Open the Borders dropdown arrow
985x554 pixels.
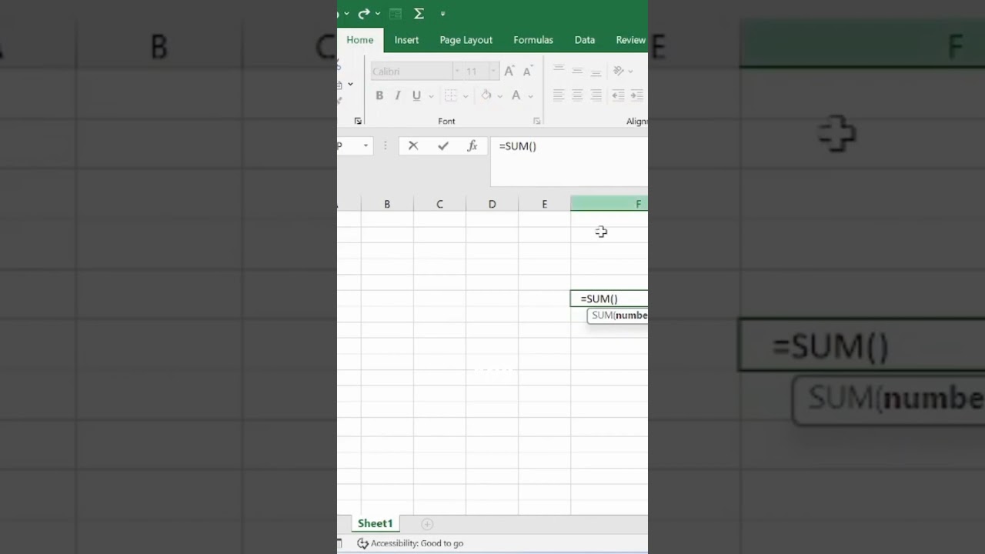[x=466, y=96]
